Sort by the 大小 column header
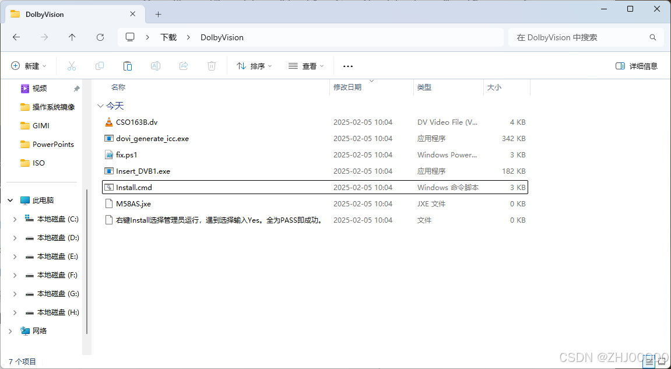 [x=494, y=87]
